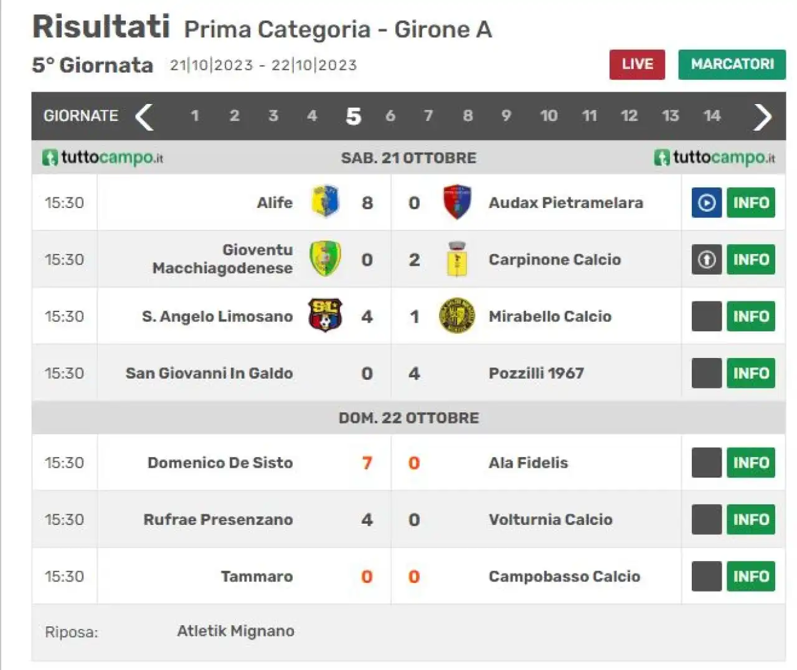Open INFO for the Domenico De Sisto match

[751, 463]
